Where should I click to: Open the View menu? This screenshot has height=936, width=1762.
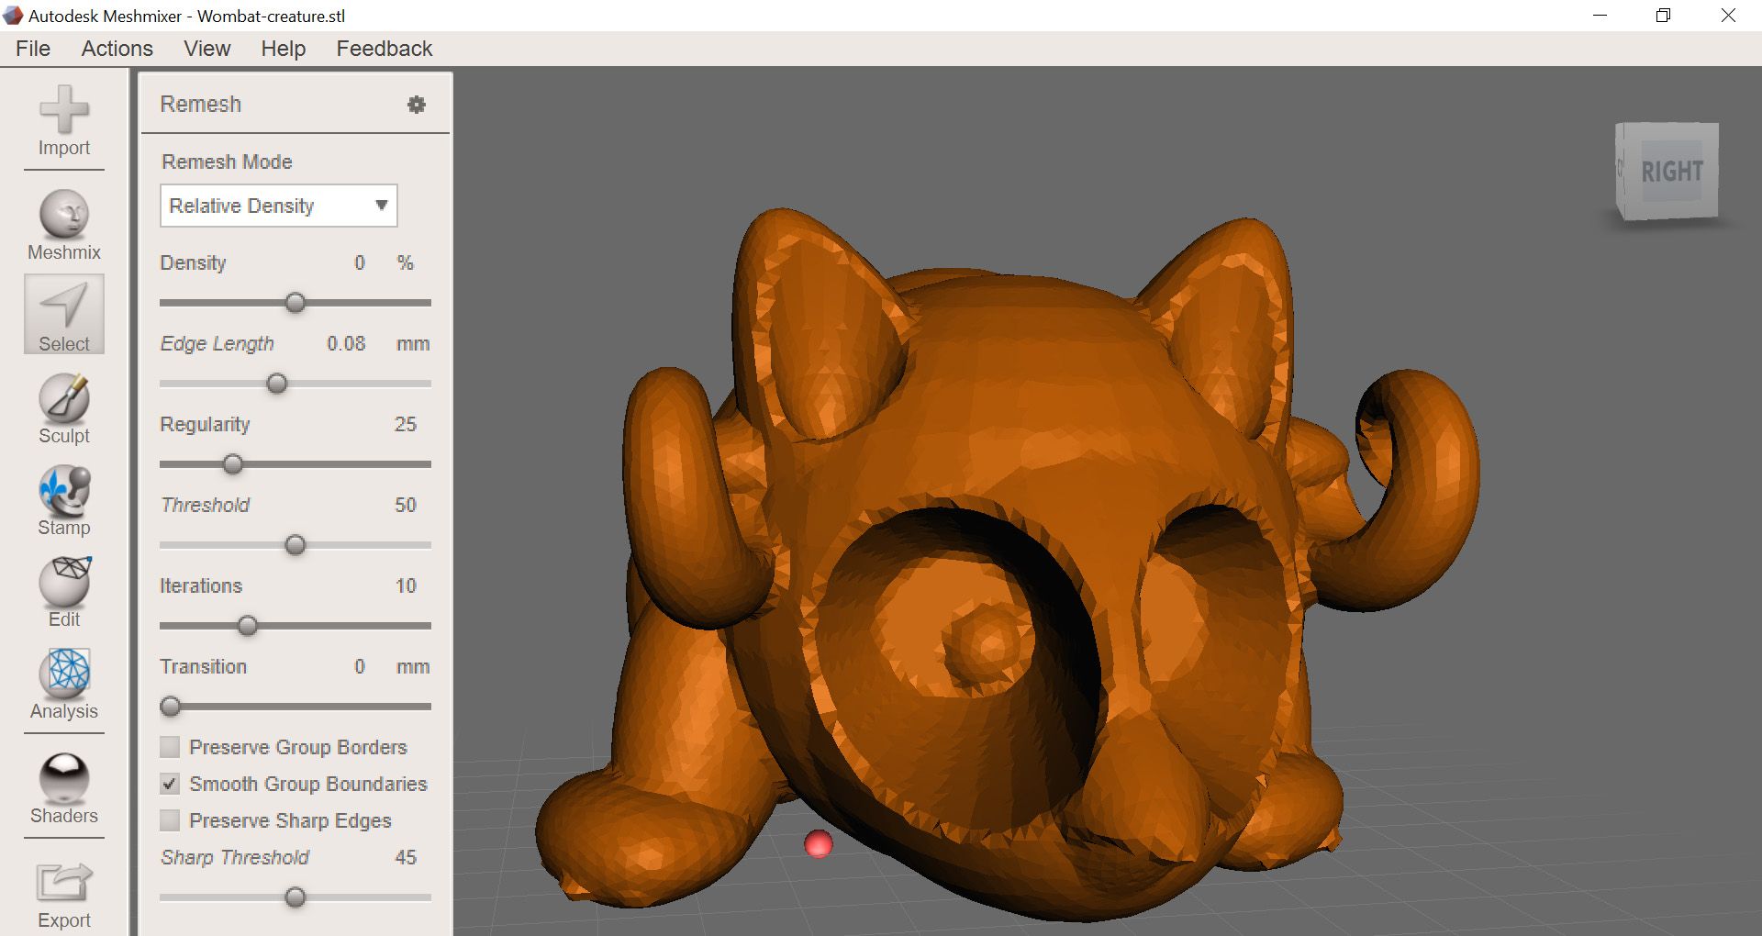point(206,48)
